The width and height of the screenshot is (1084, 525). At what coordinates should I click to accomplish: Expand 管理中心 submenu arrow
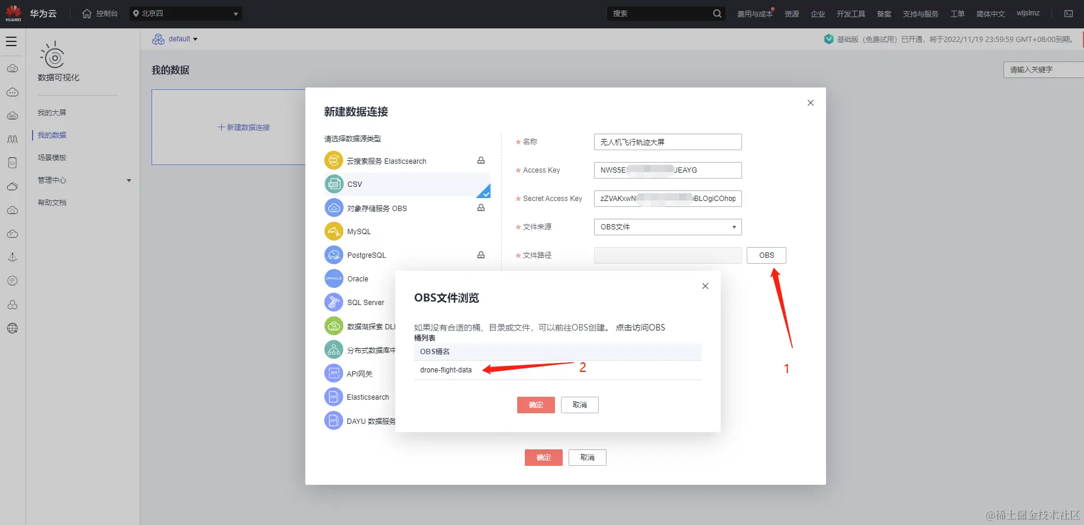(x=128, y=180)
